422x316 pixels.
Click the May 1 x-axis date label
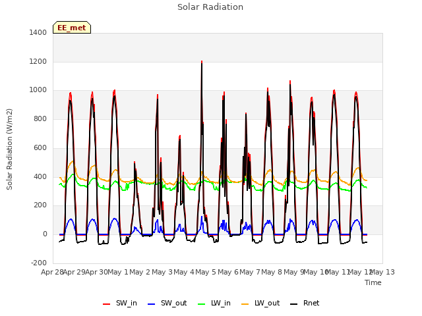pos(118,272)
